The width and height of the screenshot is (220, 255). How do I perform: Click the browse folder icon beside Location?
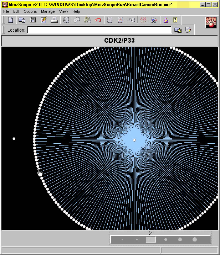coord(177,30)
